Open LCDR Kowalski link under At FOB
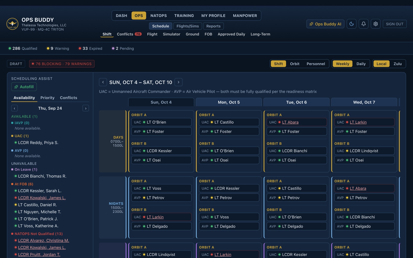413x258 pixels. click(x=42, y=198)
